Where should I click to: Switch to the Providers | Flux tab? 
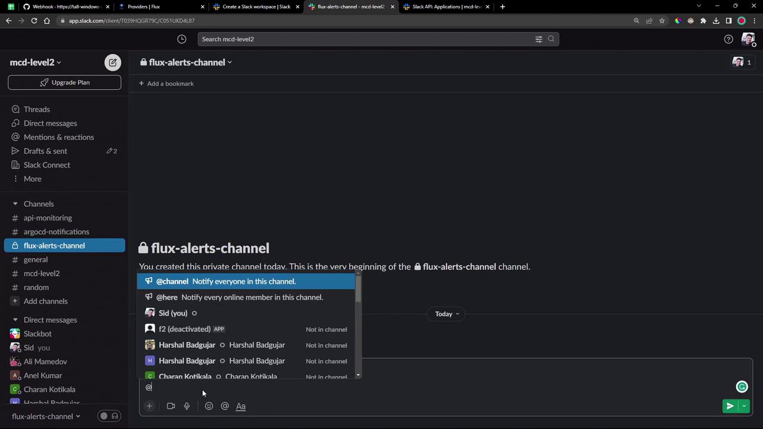point(160,7)
